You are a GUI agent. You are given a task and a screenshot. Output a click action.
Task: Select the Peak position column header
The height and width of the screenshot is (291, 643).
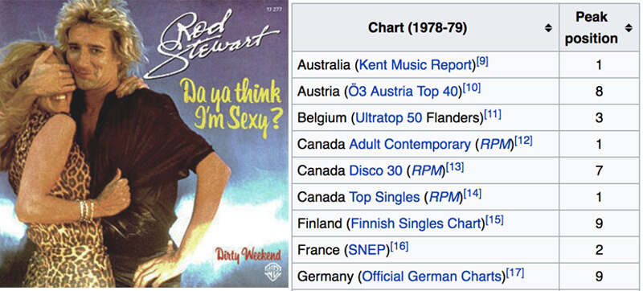click(599, 28)
